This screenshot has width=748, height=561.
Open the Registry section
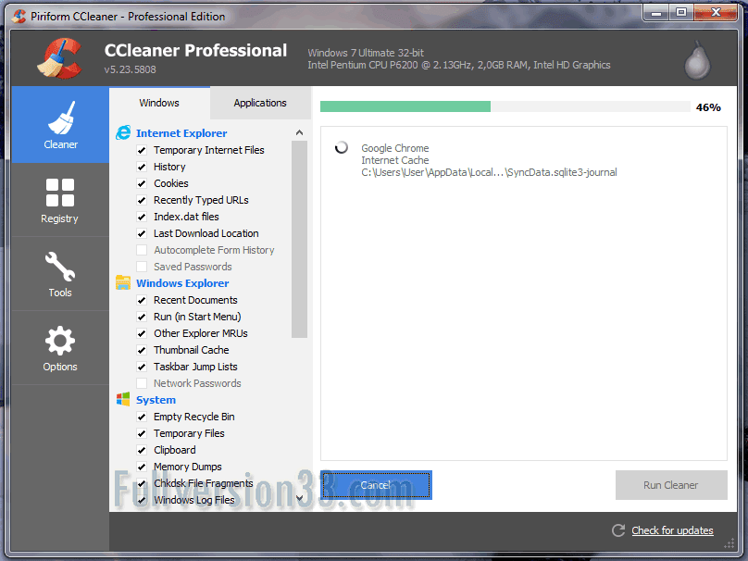click(60, 200)
